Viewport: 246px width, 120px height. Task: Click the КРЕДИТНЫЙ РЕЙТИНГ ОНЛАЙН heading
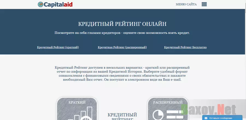coord(122,24)
